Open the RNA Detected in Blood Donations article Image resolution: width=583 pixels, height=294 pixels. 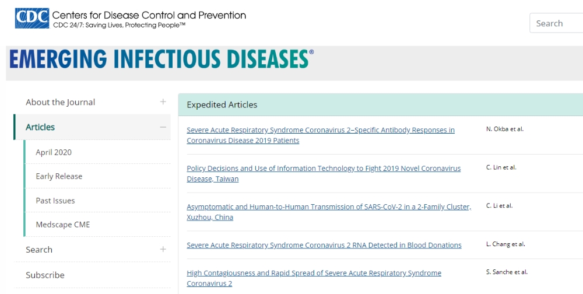[x=324, y=245]
